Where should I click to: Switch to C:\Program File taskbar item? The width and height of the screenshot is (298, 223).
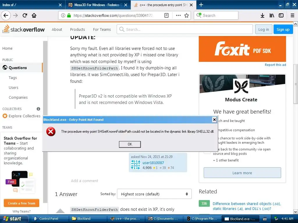point(202,219)
